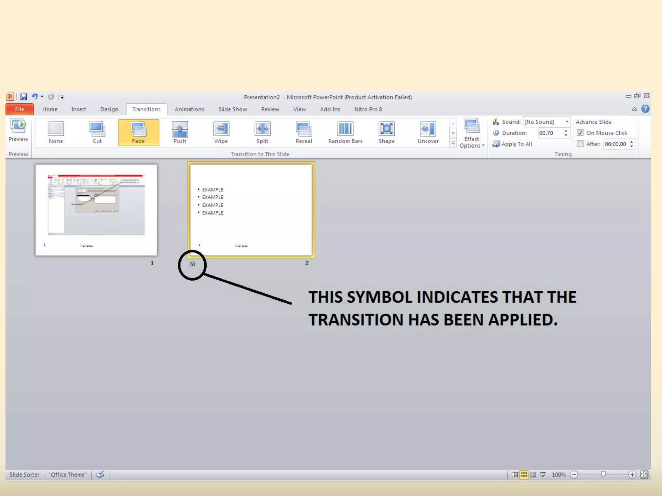Open the File menu tab
Screen dimensions: 662x496
click(19, 109)
